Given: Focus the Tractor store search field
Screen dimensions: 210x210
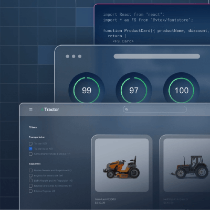Looking at the screenshot, I should click(x=155, y=109).
